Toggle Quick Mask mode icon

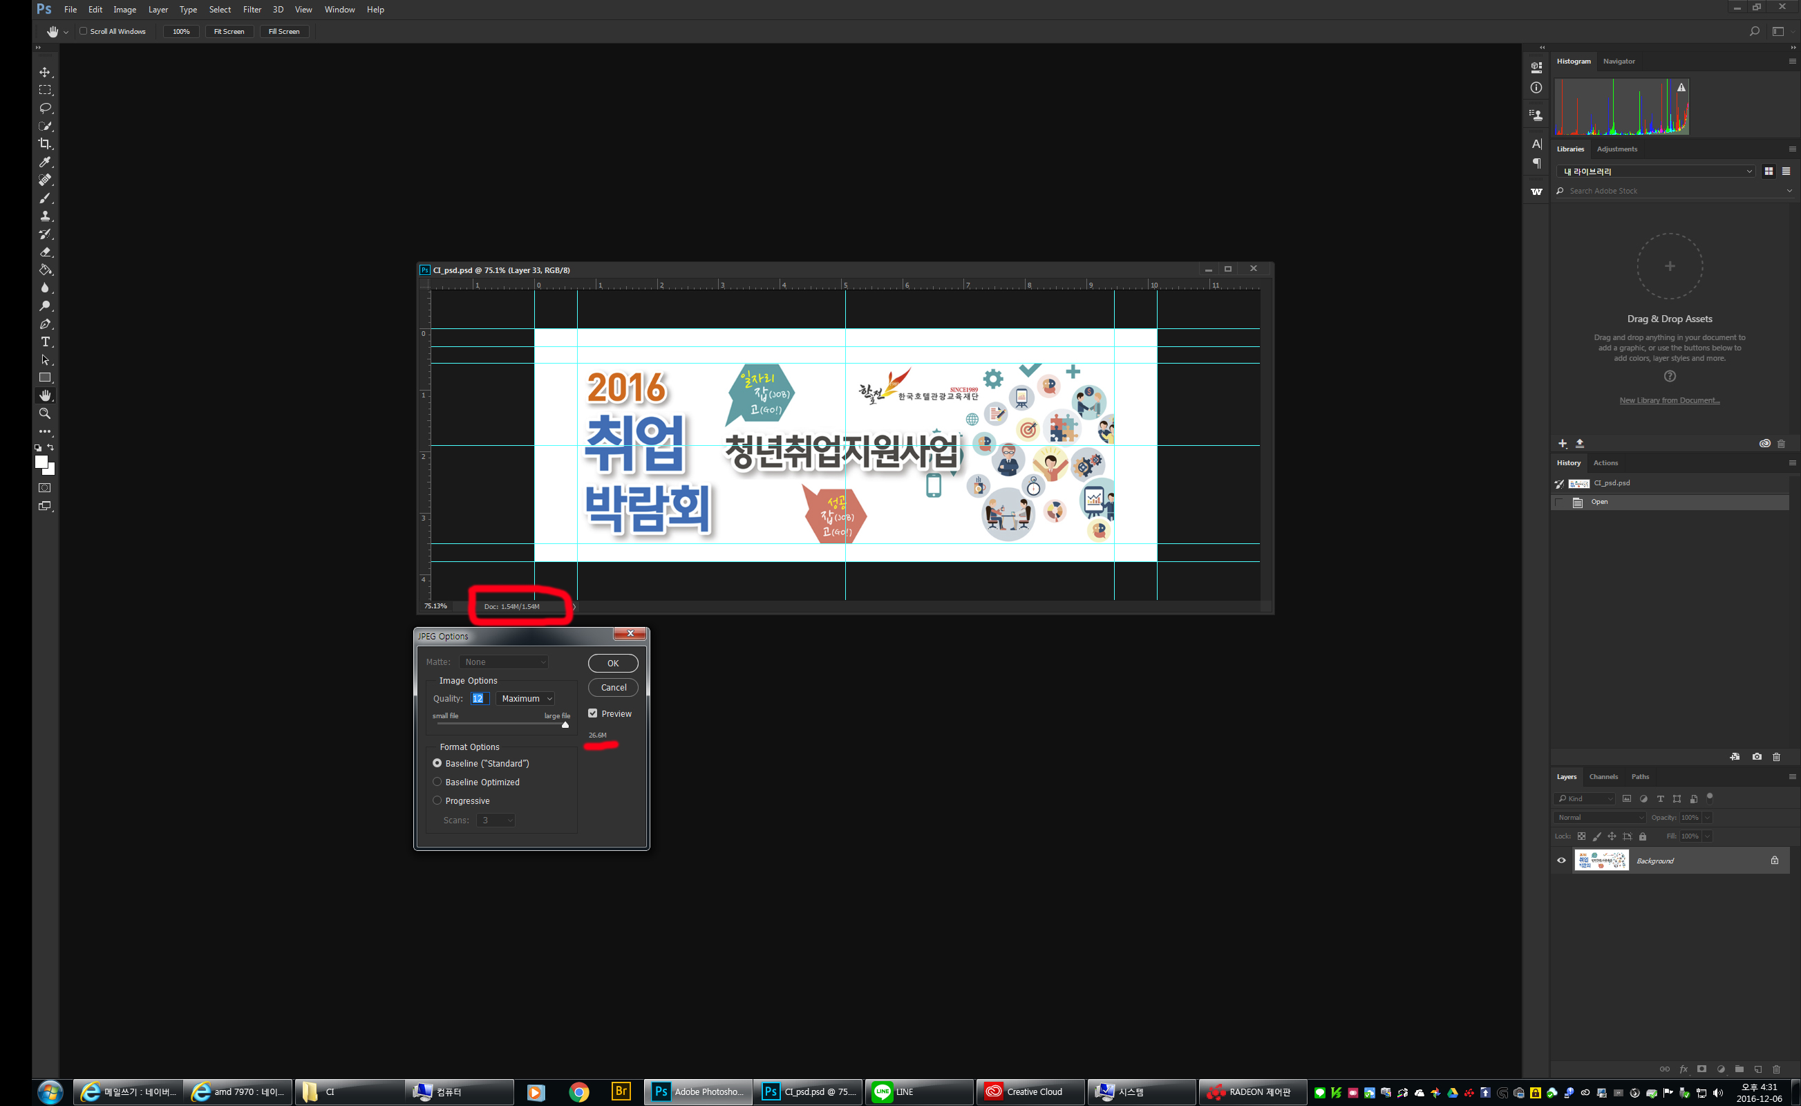coord(45,488)
